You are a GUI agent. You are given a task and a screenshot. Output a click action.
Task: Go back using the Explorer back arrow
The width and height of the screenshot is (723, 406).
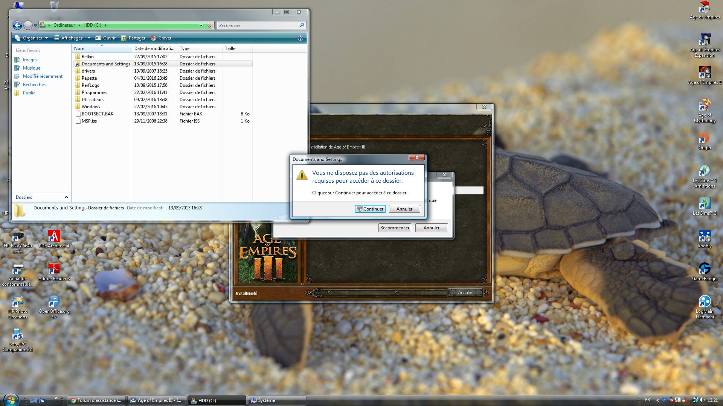point(17,25)
